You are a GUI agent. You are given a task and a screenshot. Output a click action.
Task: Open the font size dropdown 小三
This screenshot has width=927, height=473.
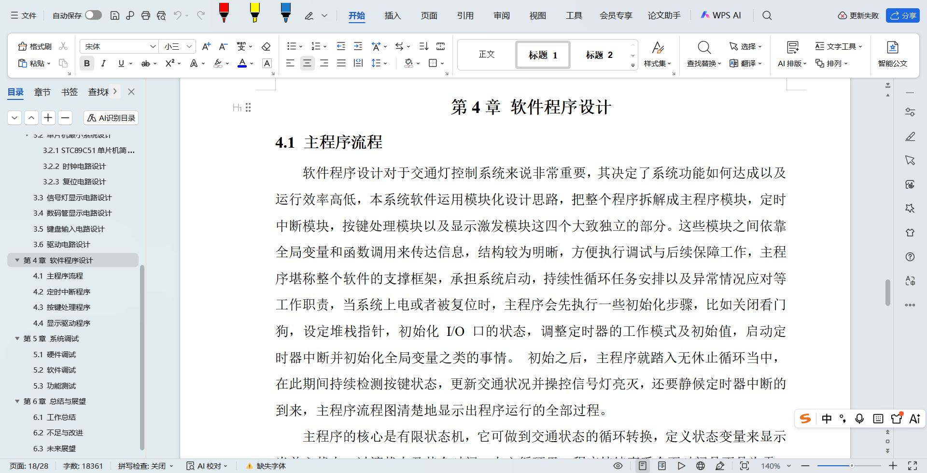[x=189, y=46]
